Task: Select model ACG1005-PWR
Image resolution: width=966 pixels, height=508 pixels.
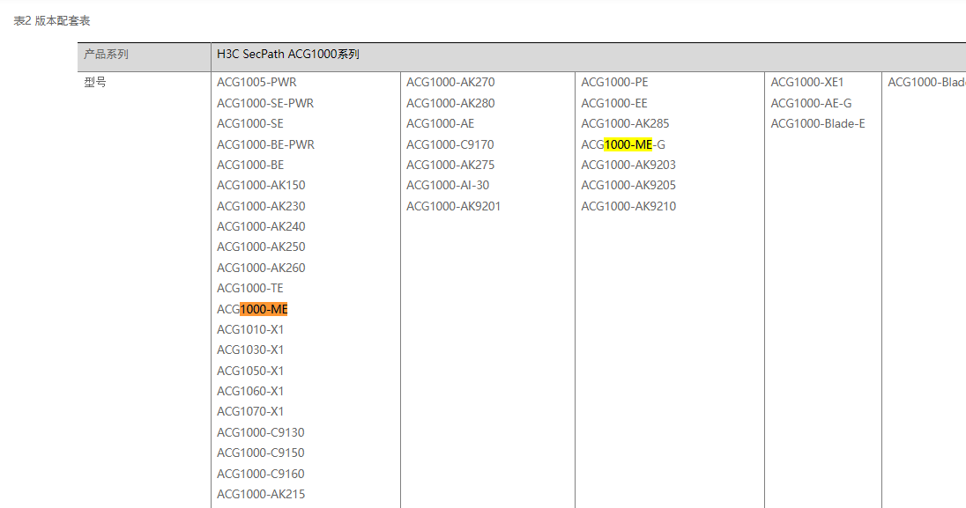Action: click(x=256, y=83)
